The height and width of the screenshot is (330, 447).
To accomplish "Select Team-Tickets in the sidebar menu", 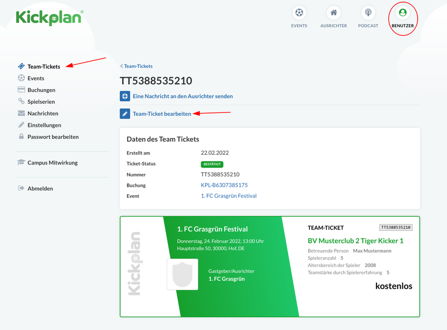I will pyautogui.click(x=44, y=66).
